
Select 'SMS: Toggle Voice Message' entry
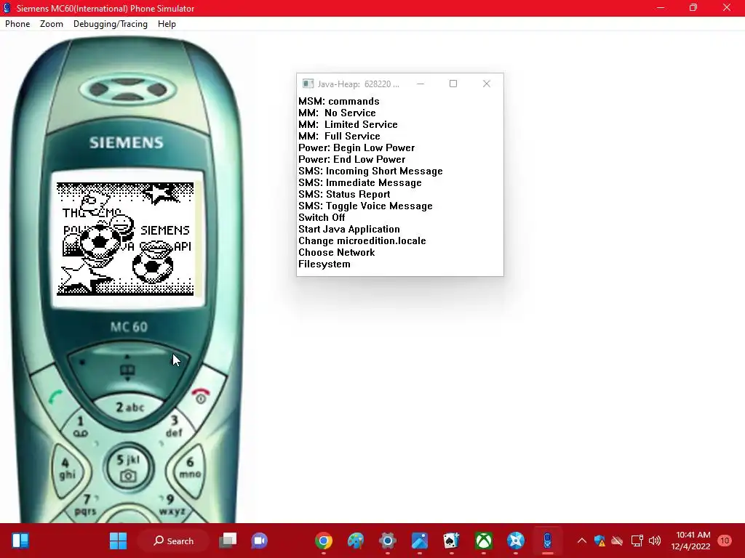click(x=365, y=206)
